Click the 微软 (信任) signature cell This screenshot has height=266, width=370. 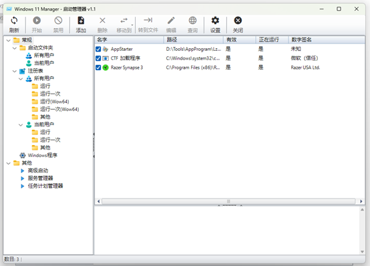(x=305, y=58)
